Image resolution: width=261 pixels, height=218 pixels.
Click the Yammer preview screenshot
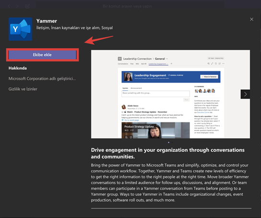[x=170, y=94]
